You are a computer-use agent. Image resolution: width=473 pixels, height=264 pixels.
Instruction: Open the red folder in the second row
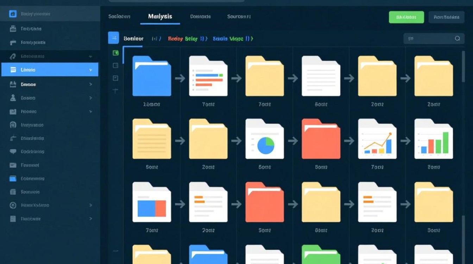(321, 139)
